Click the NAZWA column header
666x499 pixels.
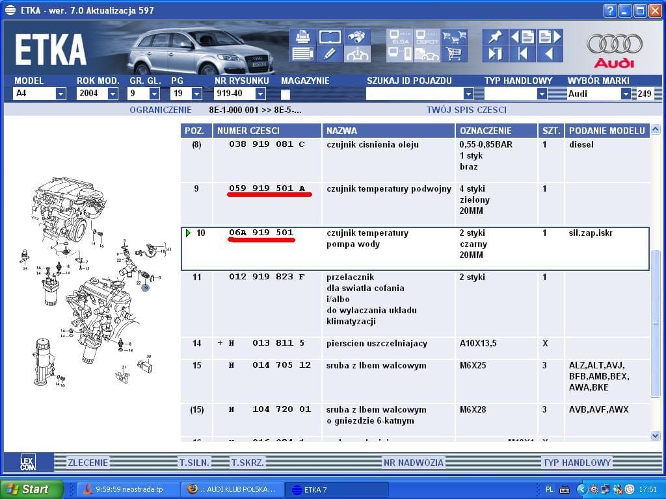coord(388,131)
